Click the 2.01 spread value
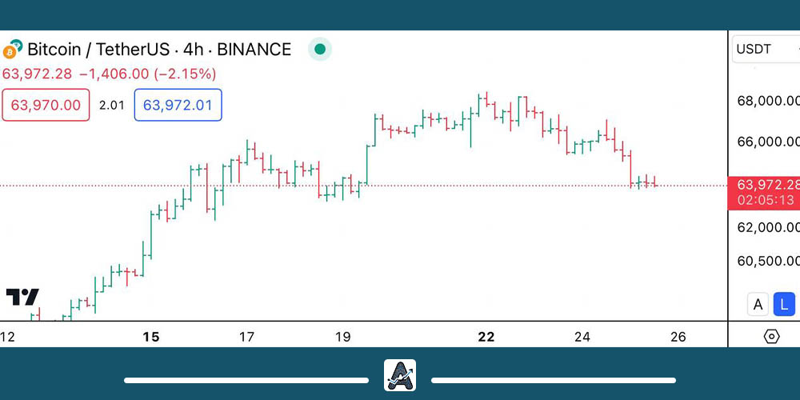The width and height of the screenshot is (800, 400). [112, 105]
